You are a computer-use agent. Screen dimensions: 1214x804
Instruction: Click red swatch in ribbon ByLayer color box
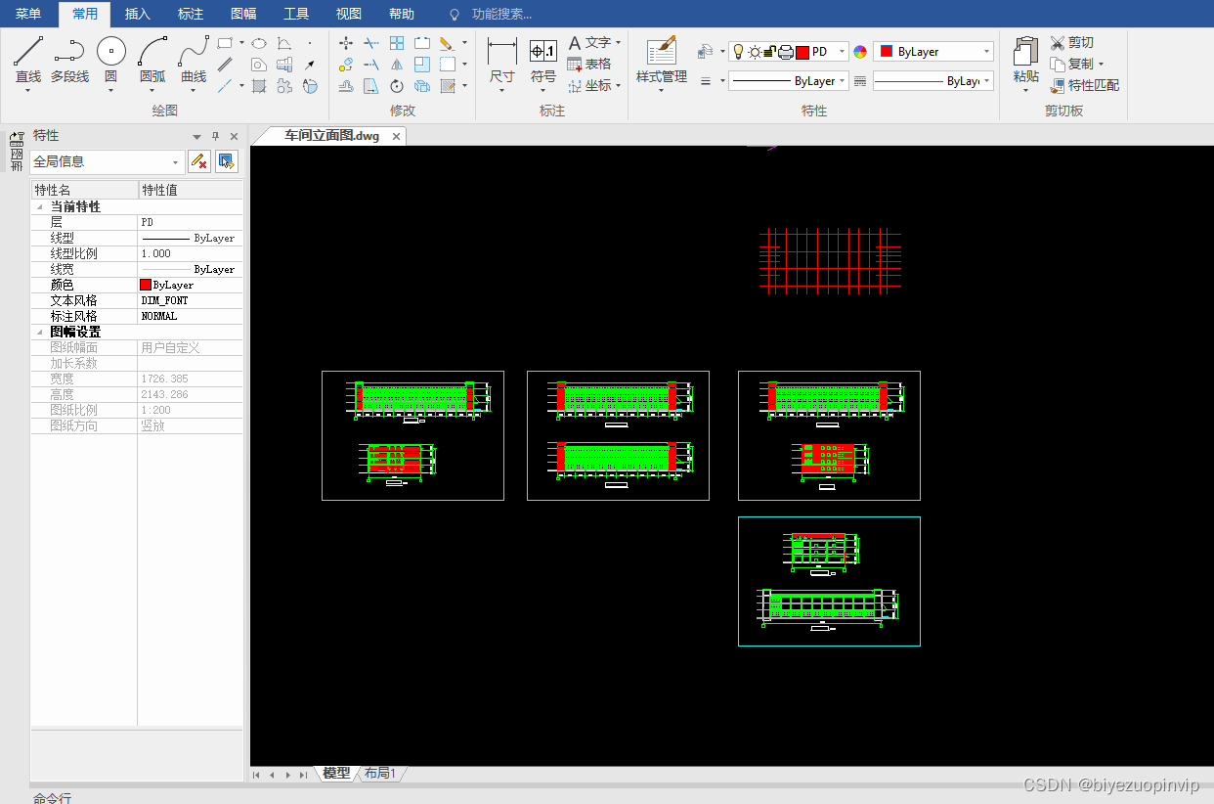887,52
